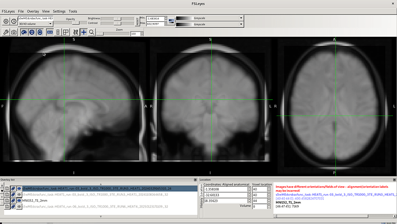Take a screenshot with camera icon
397x224 pixels.
[x=14, y=32]
